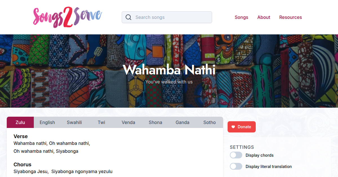Navigate to the About page
The image size is (338, 177).
(x=264, y=17)
